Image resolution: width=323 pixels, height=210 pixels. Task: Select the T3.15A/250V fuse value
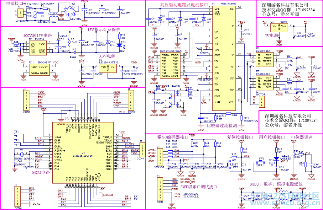click(31, 4)
